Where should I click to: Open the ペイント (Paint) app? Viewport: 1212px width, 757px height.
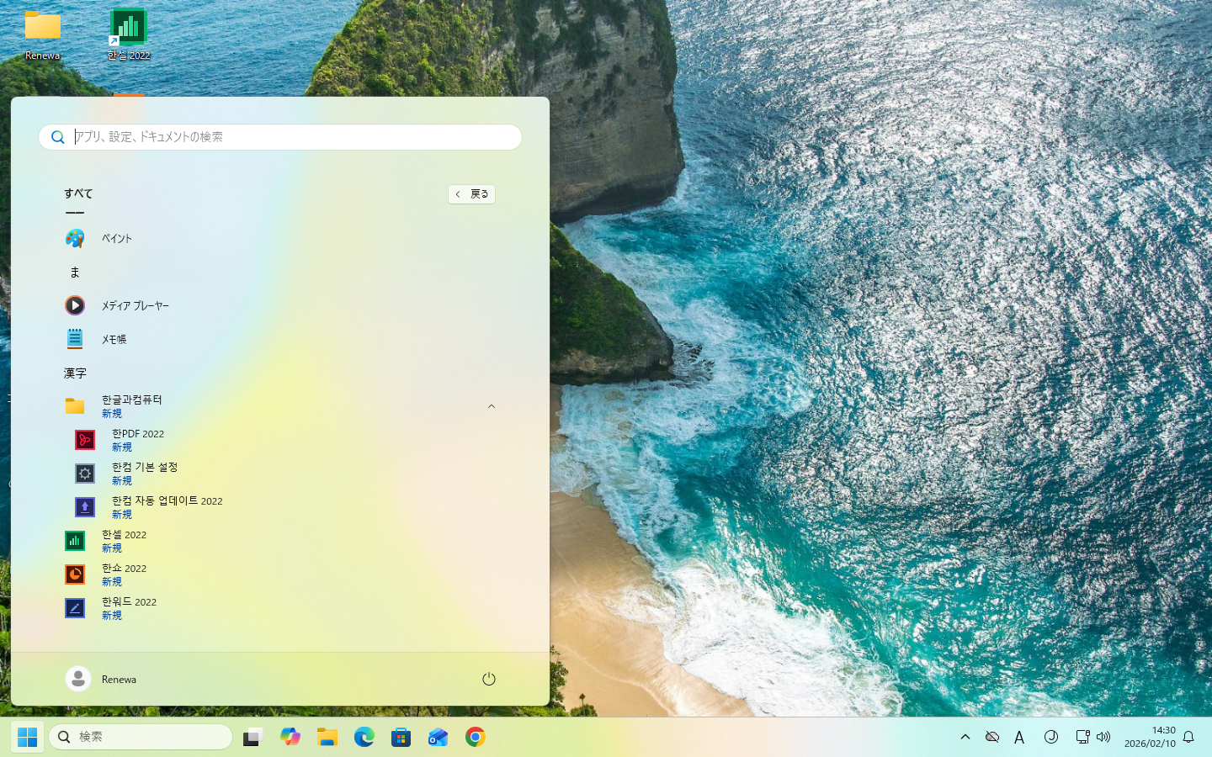coord(116,239)
